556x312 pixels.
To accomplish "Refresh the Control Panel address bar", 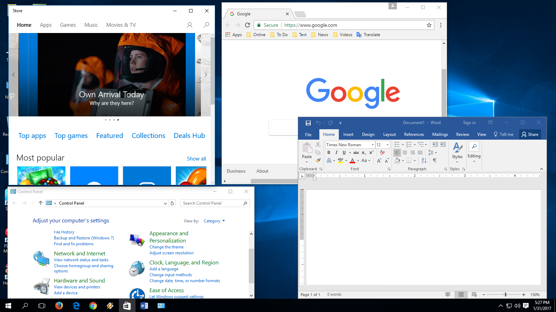I will pos(172,203).
